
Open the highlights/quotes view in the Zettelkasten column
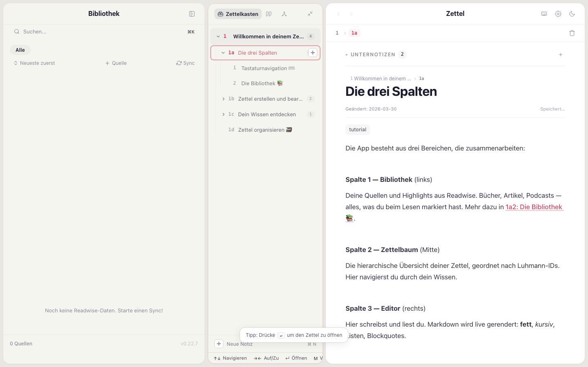(x=269, y=13)
